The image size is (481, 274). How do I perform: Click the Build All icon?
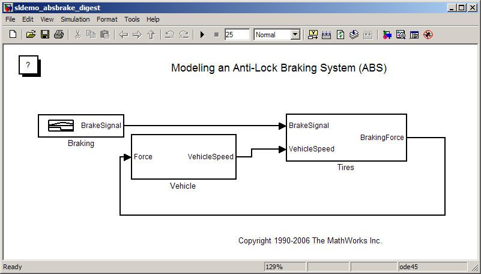354,35
